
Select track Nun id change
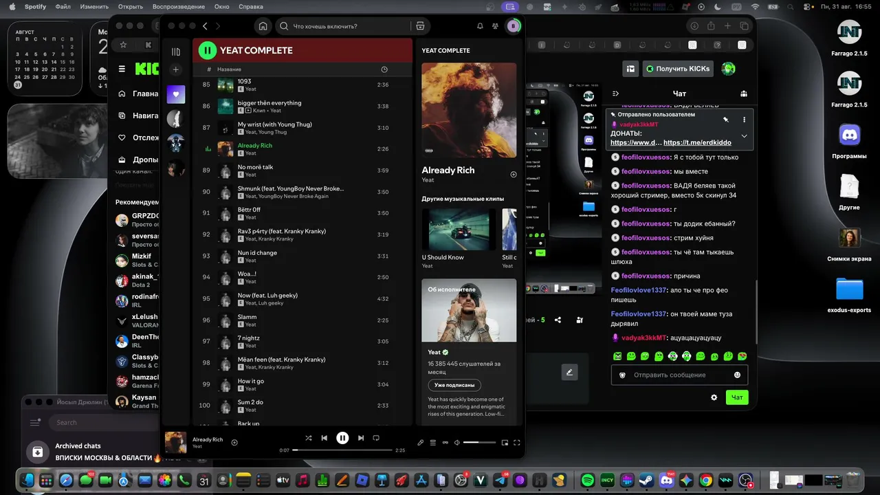click(302, 256)
